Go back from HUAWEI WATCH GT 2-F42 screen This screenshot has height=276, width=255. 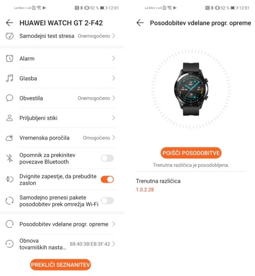coord(10,23)
